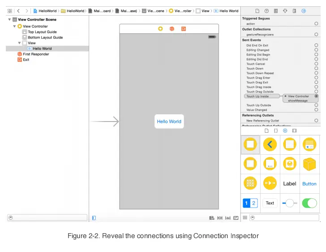The image size is (326, 252).
Task: Show the Object library
Action: (x=285, y=130)
